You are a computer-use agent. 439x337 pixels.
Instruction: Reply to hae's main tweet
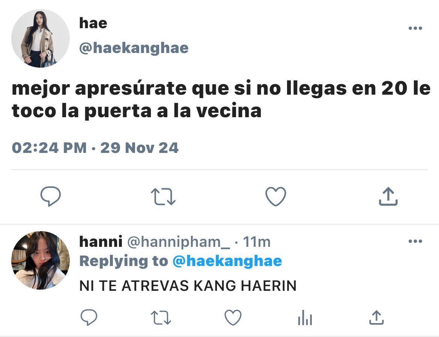click(51, 196)
